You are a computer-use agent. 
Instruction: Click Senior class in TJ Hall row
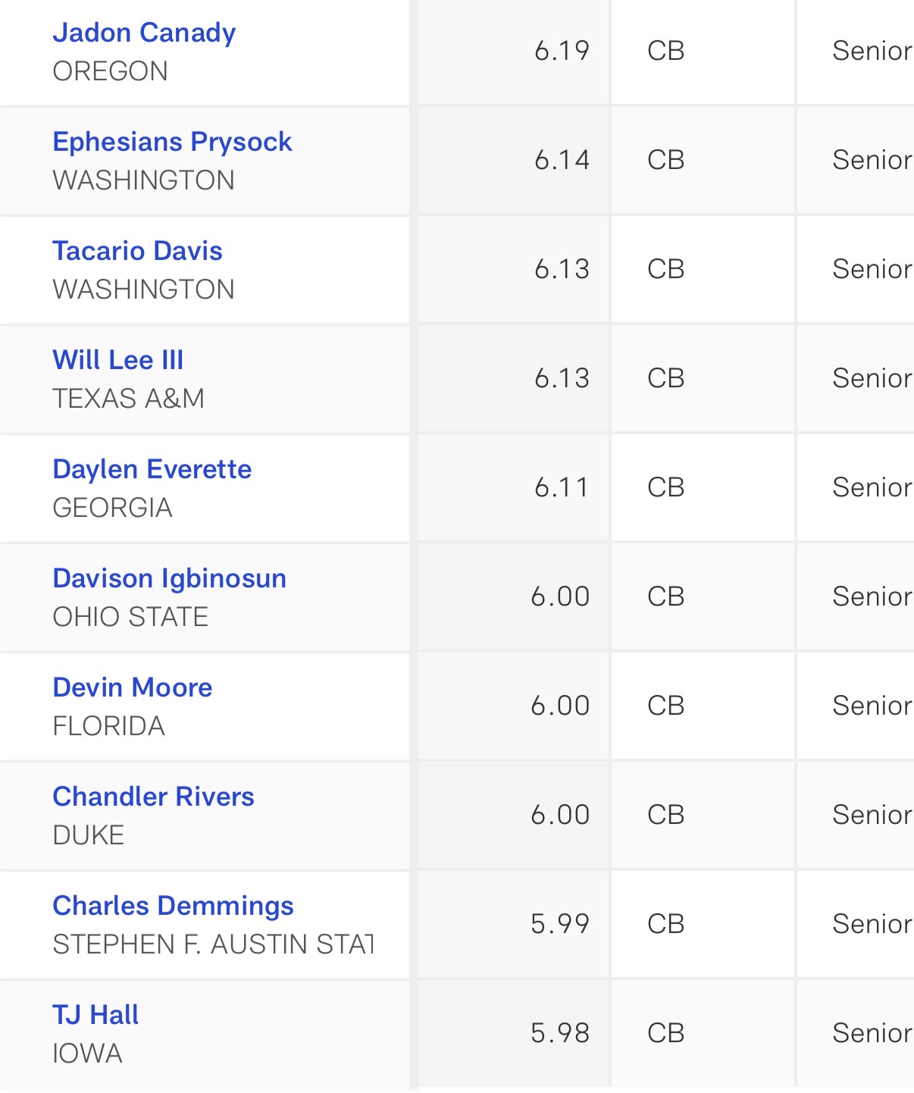point(872,1033)
